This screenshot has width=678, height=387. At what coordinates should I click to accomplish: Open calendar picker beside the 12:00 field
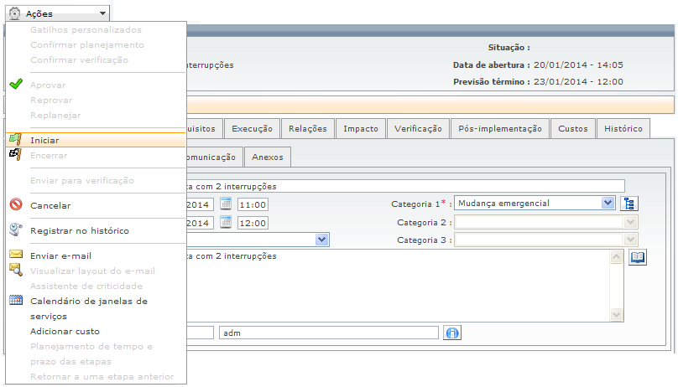coord(226,223)
